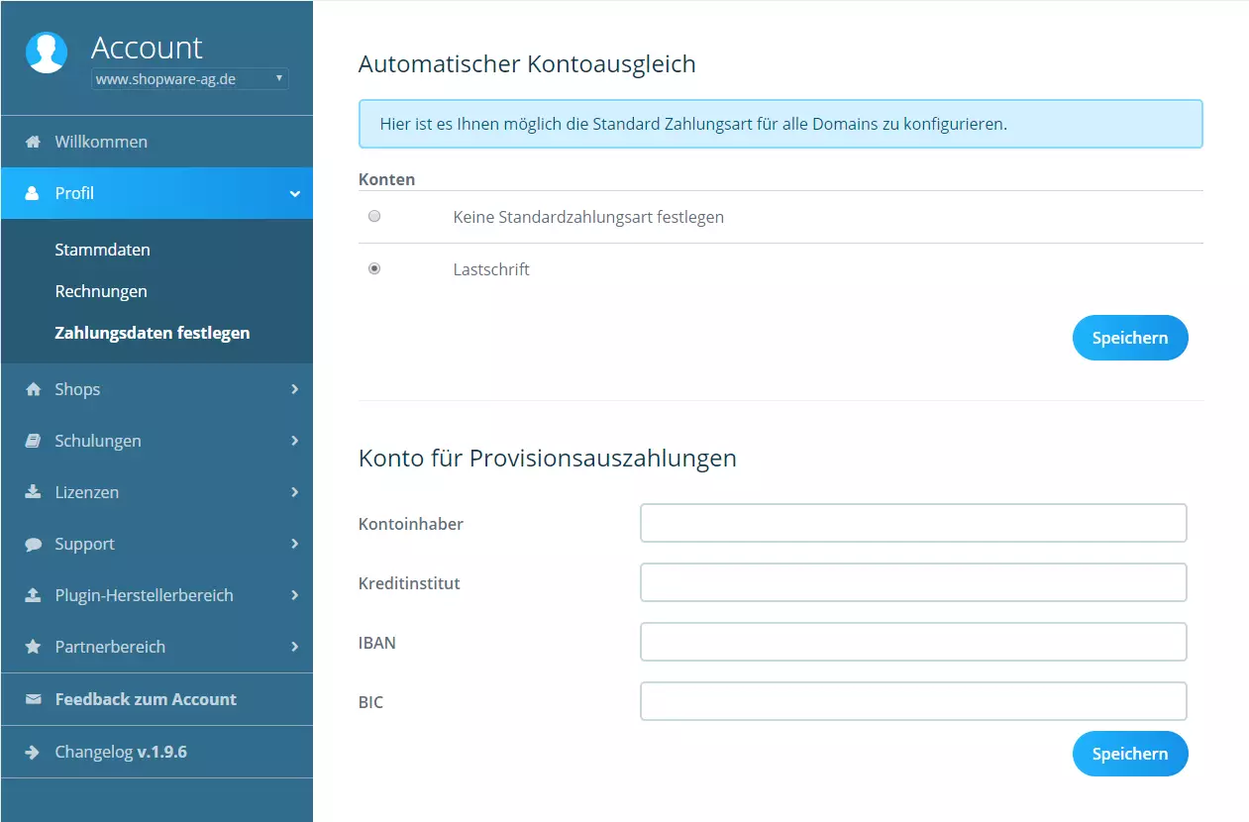Collapse the Profil menu chevron
This screenshot has width=1249, height=822.
294,194
